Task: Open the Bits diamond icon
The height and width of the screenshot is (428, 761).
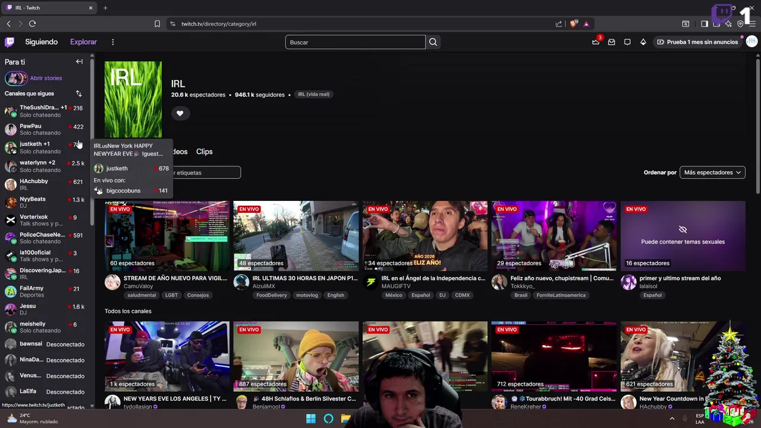Action: click(x=643, y=42)
